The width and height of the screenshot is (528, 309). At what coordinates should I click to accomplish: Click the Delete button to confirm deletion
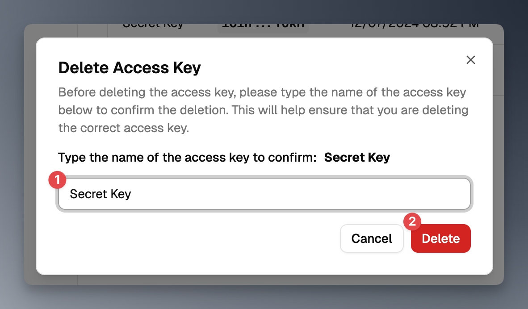(440, 238)
